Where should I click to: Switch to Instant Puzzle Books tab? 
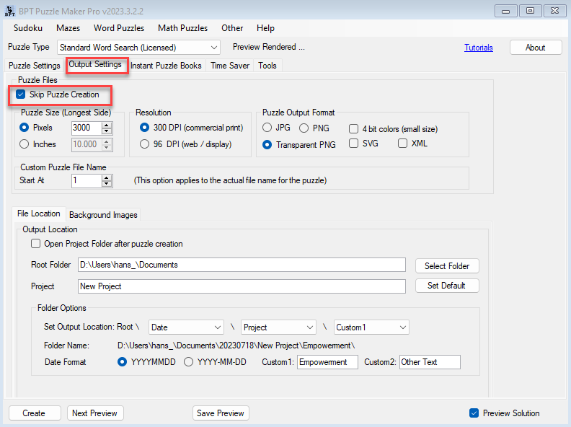tap(166, 66)
